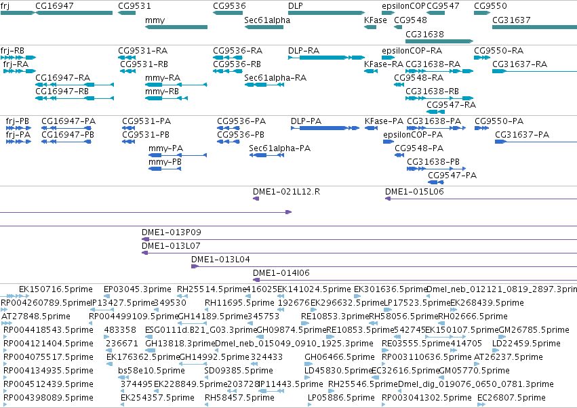
Task: Select the CG31637-RA transcript label
Action: pyautogui.click(x=519, y=64)
